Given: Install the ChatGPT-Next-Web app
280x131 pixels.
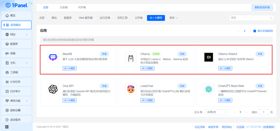Looking at the screenshot, I should click(260, 86).
